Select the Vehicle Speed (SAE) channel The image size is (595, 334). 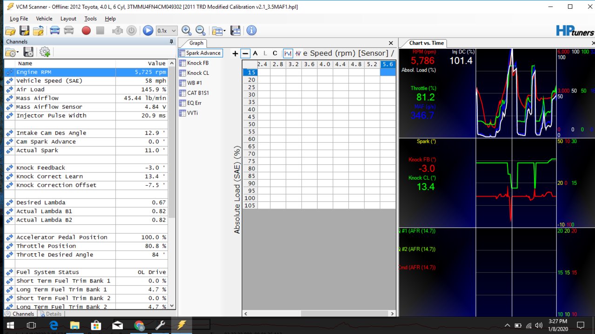pyautogui.click(x=86, y=81)
